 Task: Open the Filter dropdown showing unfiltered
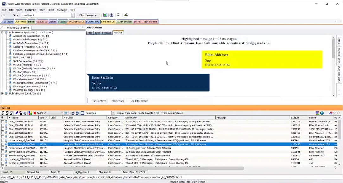73,15
